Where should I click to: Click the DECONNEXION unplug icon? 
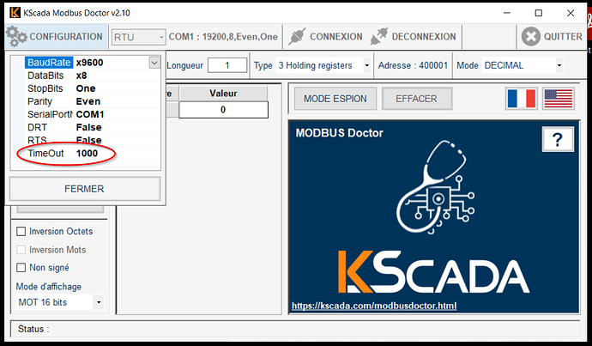tap(379, 37)
